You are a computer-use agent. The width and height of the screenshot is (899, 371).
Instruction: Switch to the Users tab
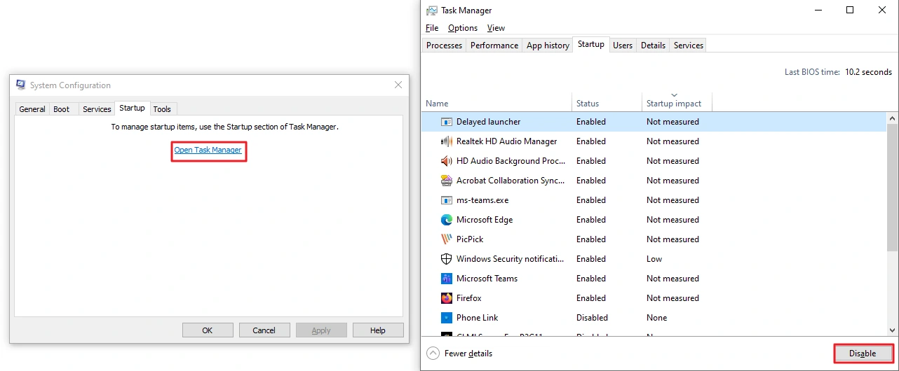(x=623, y=45)
